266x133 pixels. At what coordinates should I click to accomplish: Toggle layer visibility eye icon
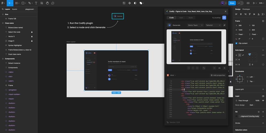(x=263, y=101)
